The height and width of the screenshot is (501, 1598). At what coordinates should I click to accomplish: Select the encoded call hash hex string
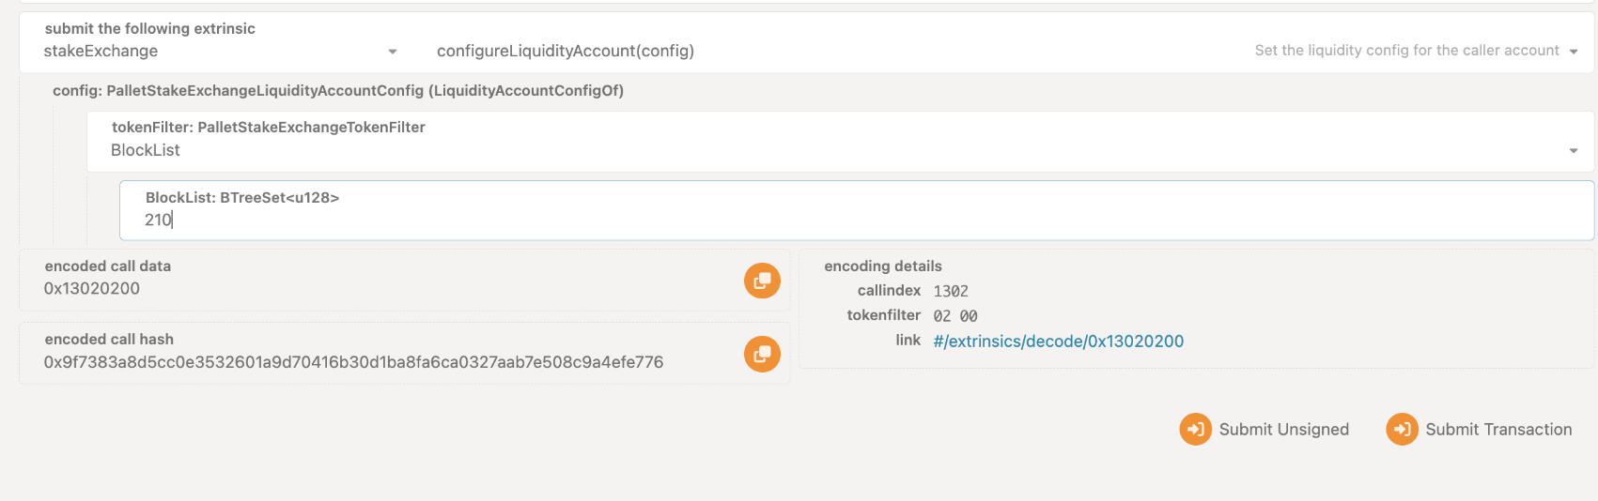coord(353,362)
